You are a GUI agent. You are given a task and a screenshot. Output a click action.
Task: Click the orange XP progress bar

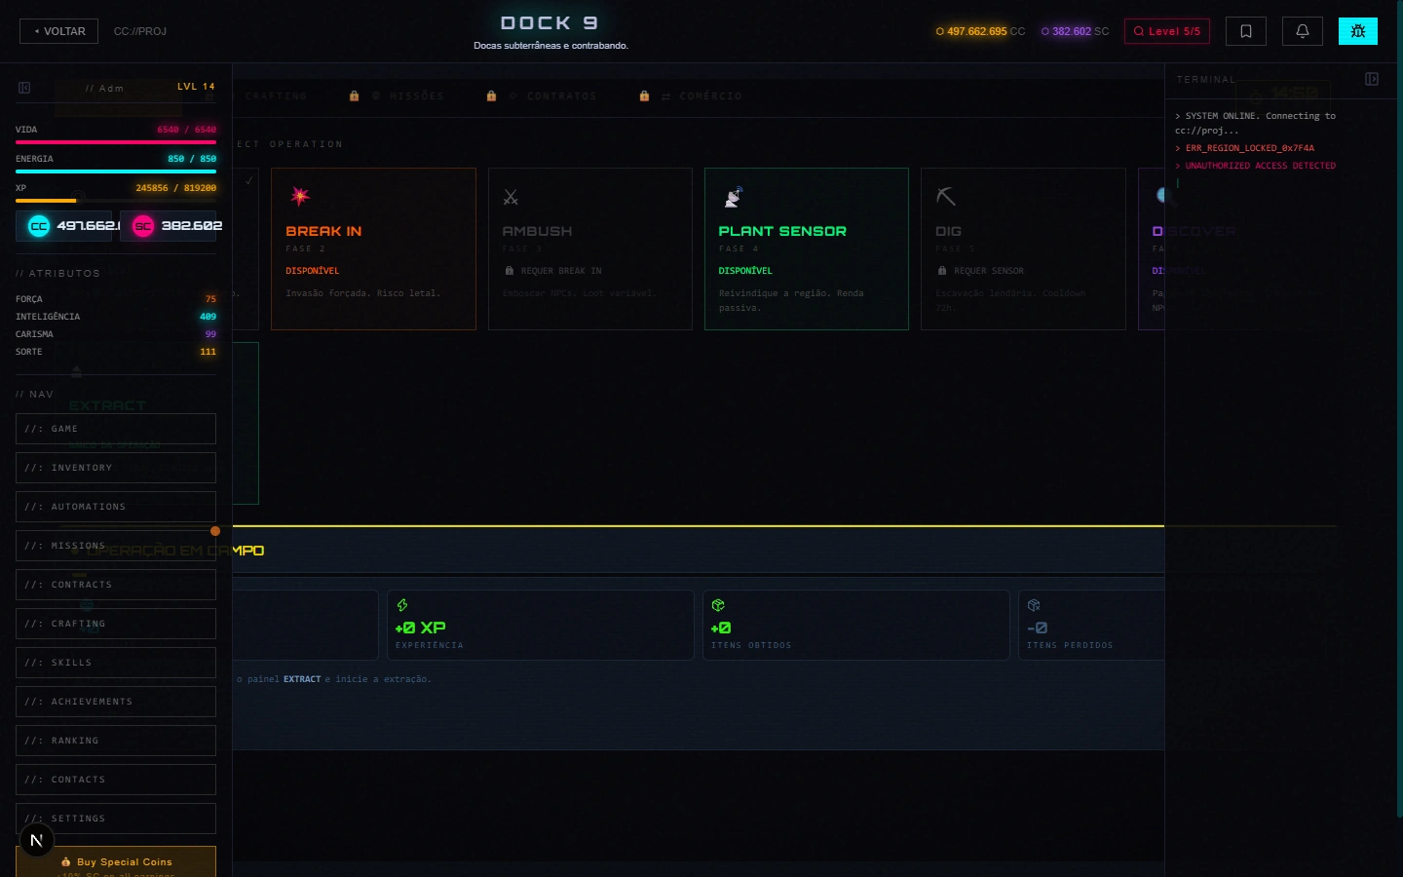click(x=116, y=201)
